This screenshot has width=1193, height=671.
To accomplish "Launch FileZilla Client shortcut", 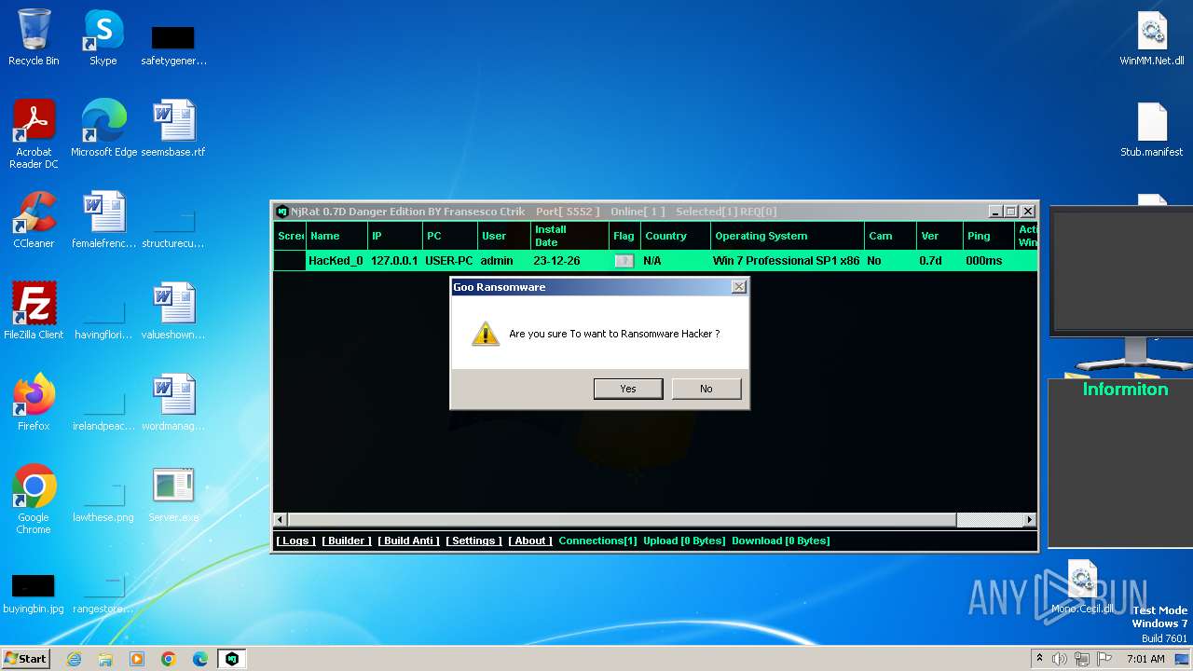I will tap(34, 311).
